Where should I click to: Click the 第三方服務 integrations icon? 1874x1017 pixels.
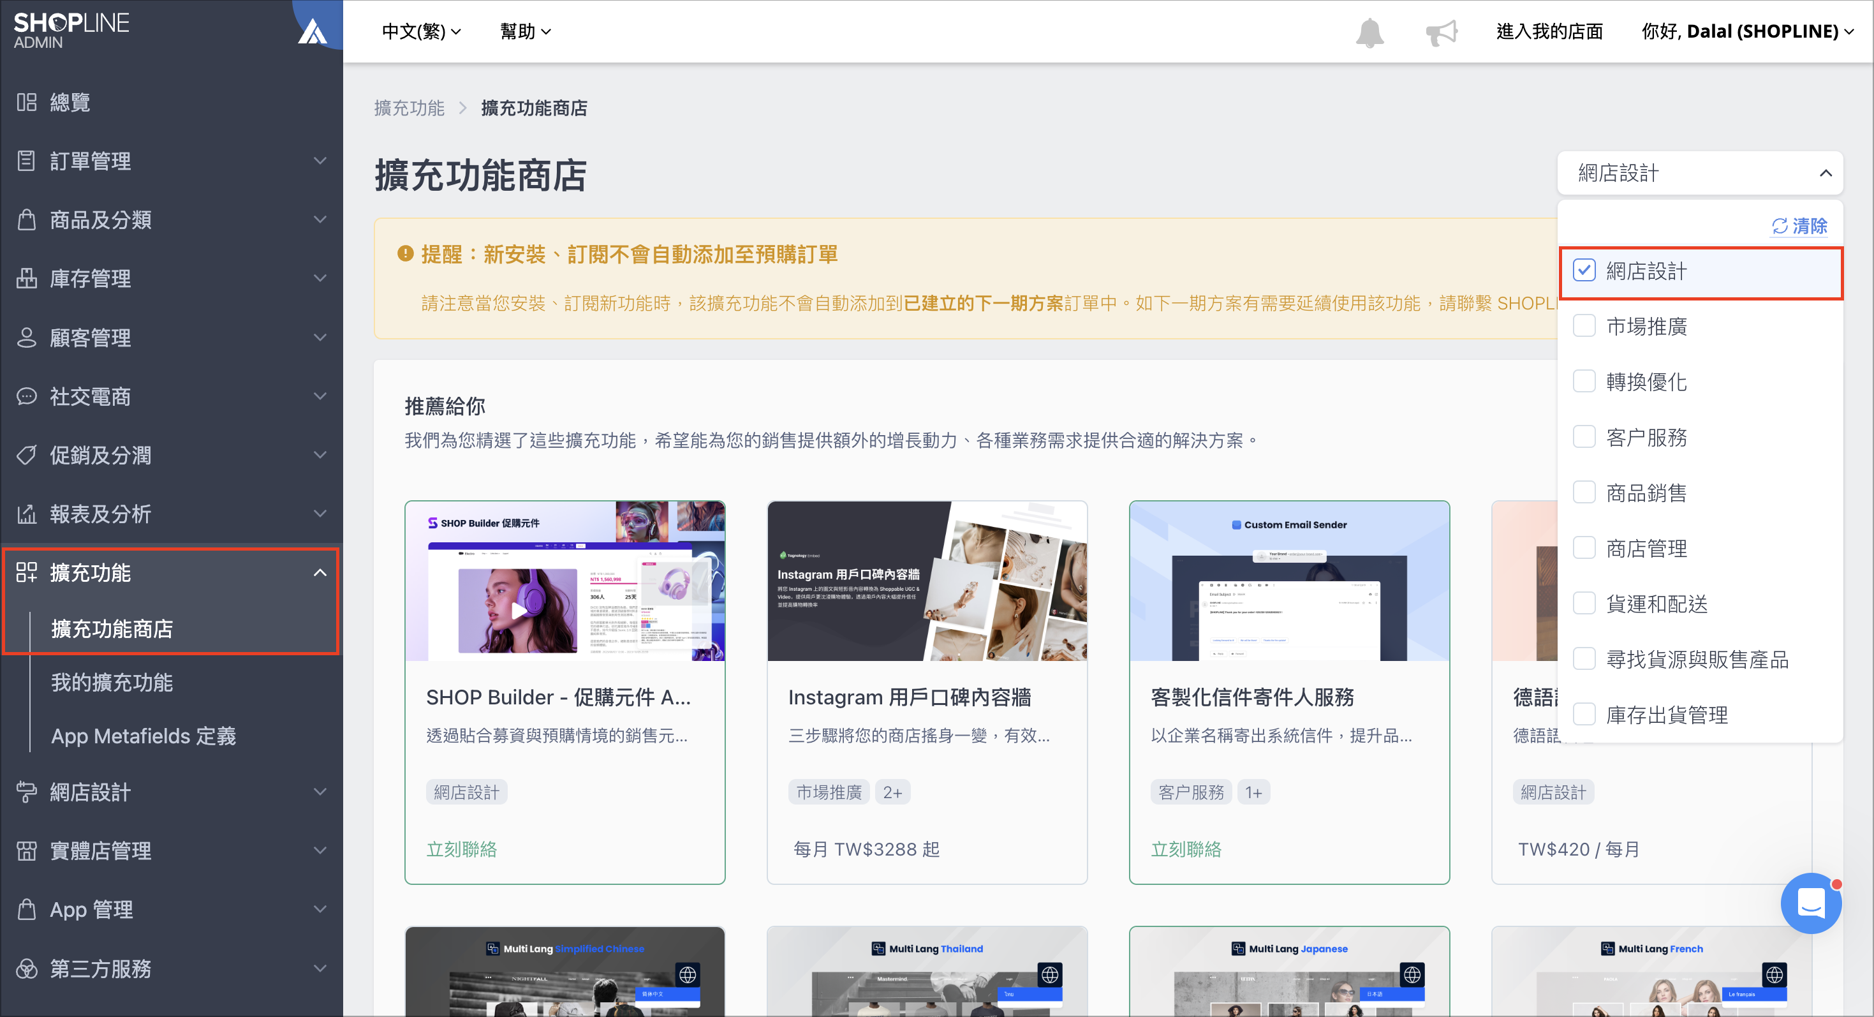[x=27, y=969]
